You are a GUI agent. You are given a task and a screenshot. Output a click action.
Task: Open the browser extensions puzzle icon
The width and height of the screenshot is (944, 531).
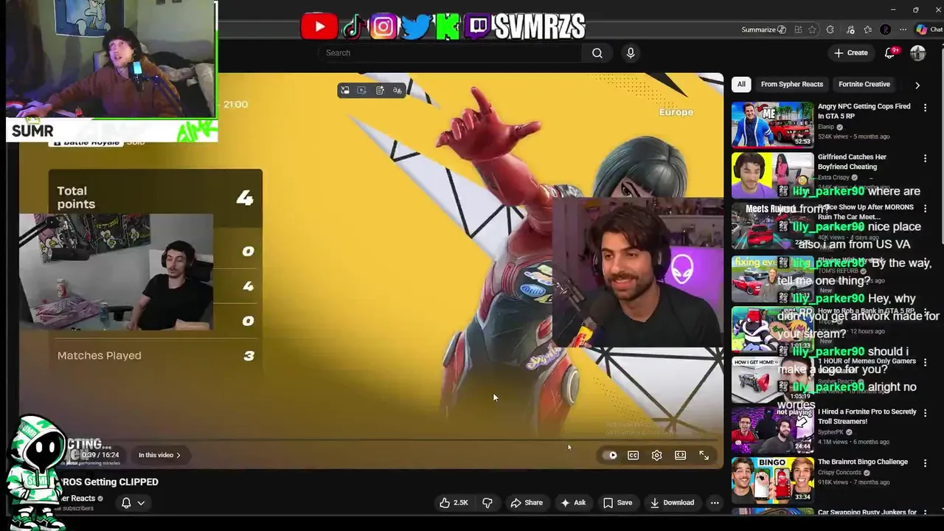pos(830,29)
